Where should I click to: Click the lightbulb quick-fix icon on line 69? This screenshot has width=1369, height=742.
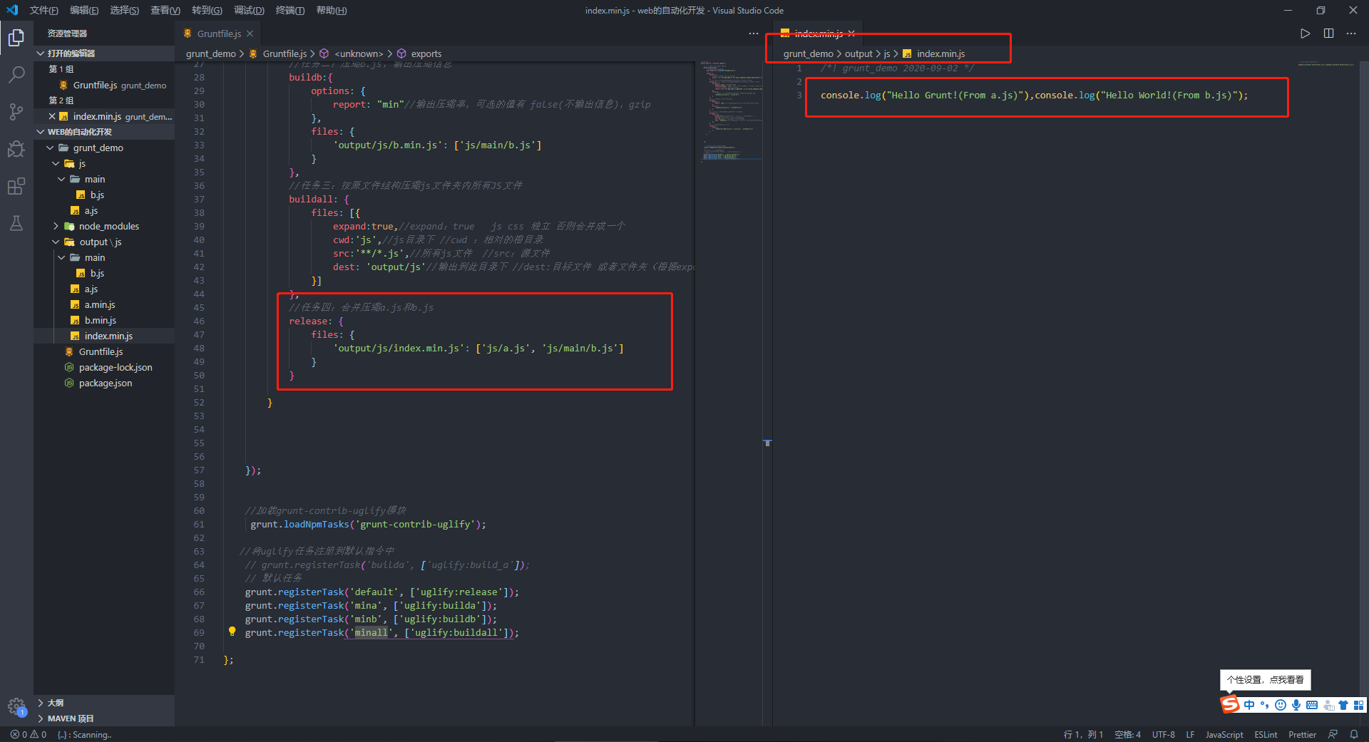(232, 632)
